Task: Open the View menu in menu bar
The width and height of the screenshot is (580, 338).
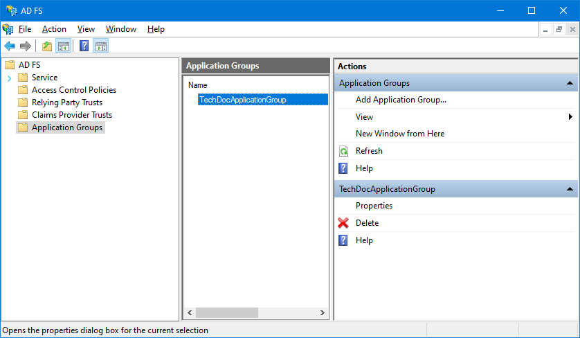Action: click(x=86, y=29)
